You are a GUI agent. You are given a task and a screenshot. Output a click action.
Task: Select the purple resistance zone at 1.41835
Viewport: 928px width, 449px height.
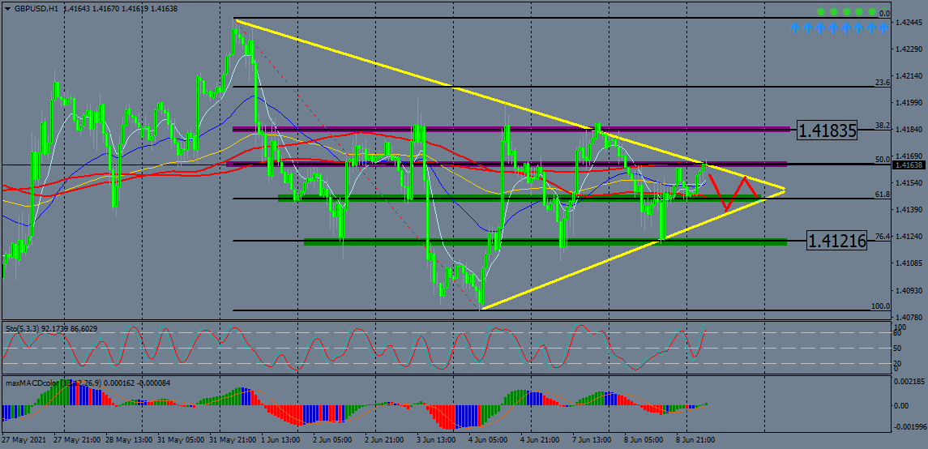[x=511, y=128]
